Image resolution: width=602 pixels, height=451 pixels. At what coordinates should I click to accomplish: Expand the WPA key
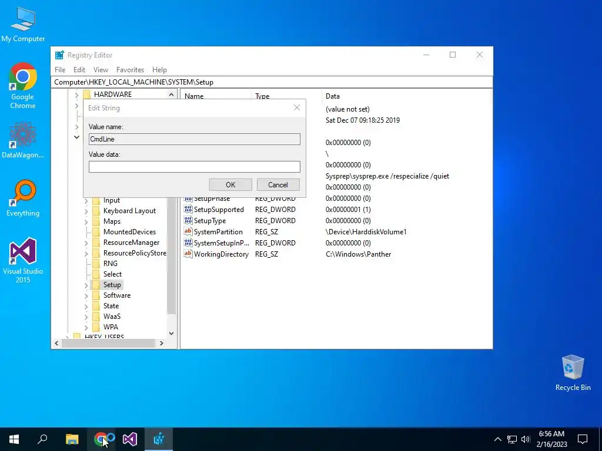86,327
